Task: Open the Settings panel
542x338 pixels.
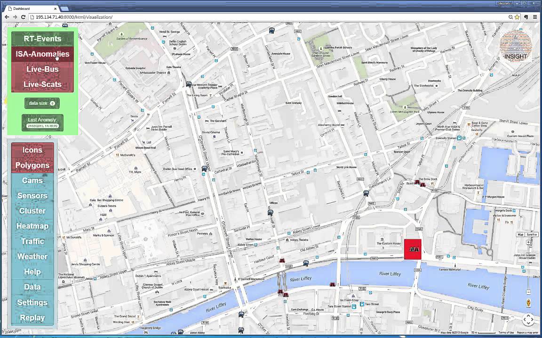Action: pyautogui.click(x=32, y=302)
